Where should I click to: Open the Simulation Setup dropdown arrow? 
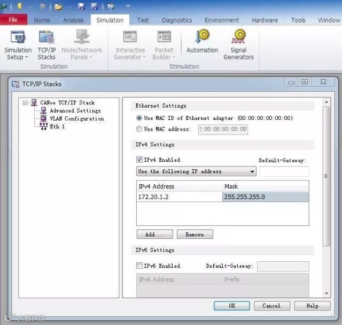click(26, 57)
